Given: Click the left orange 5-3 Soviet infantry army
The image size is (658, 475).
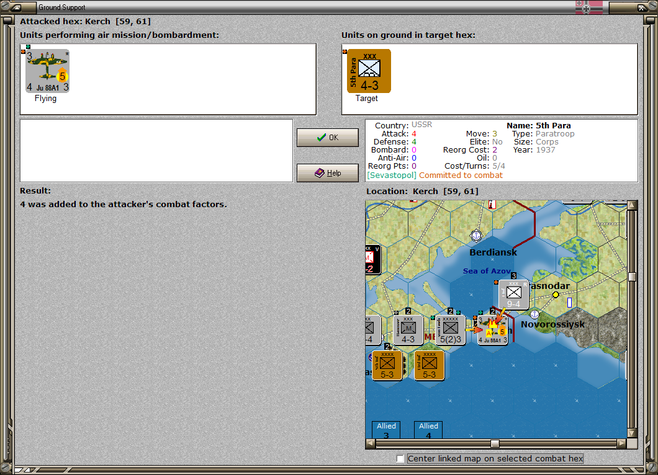Looking at the screenshot, I should point(387,365).
